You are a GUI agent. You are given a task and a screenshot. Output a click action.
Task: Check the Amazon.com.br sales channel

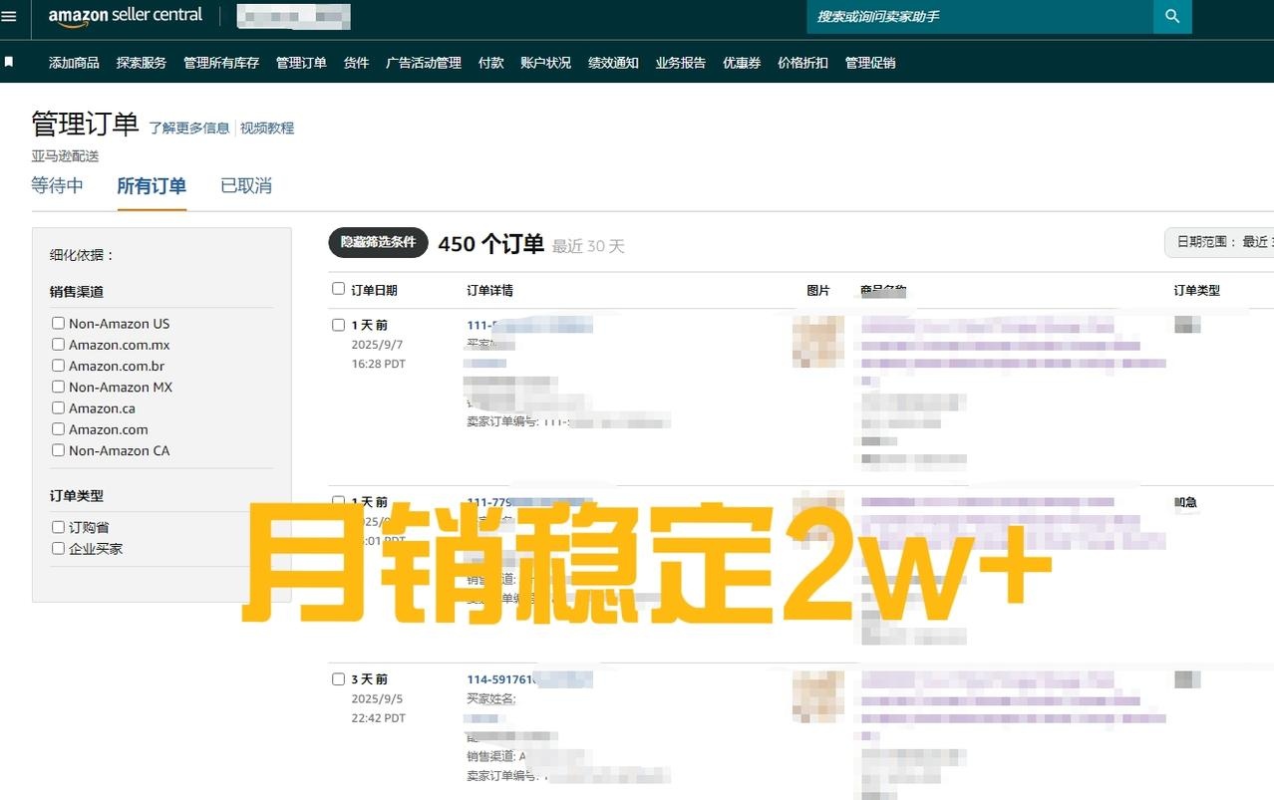pyautogui.click(x=59, y=365)
